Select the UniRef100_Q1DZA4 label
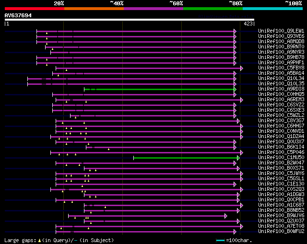The width and height of the screenshot is (307, 244). [x=281, y=137]
